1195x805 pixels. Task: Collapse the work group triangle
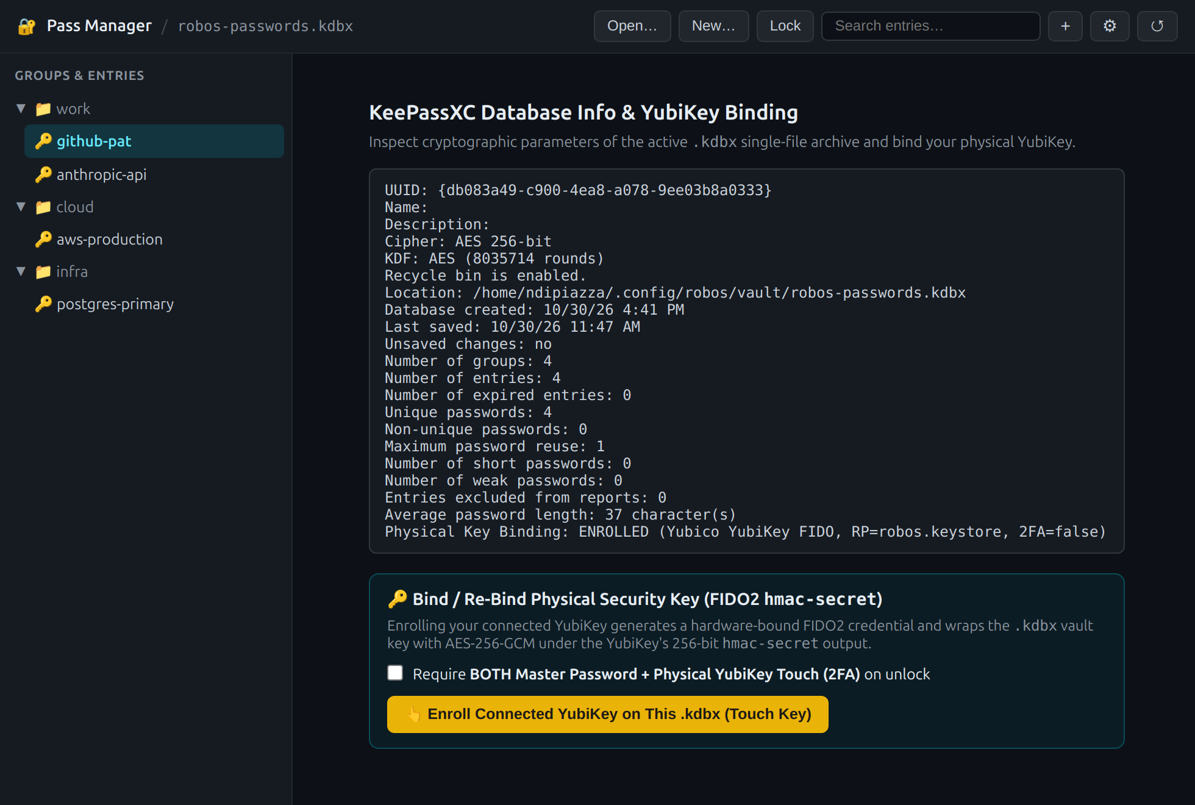point(21,109)
